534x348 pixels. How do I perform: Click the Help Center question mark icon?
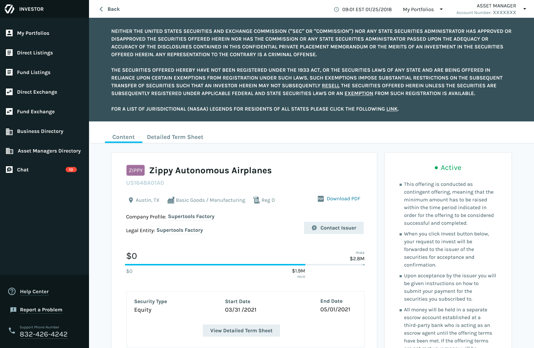pyautogui.click(x=12, y=291)
